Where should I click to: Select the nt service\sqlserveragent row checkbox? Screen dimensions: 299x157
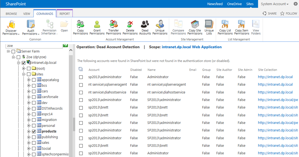click(x=81, y=85)
